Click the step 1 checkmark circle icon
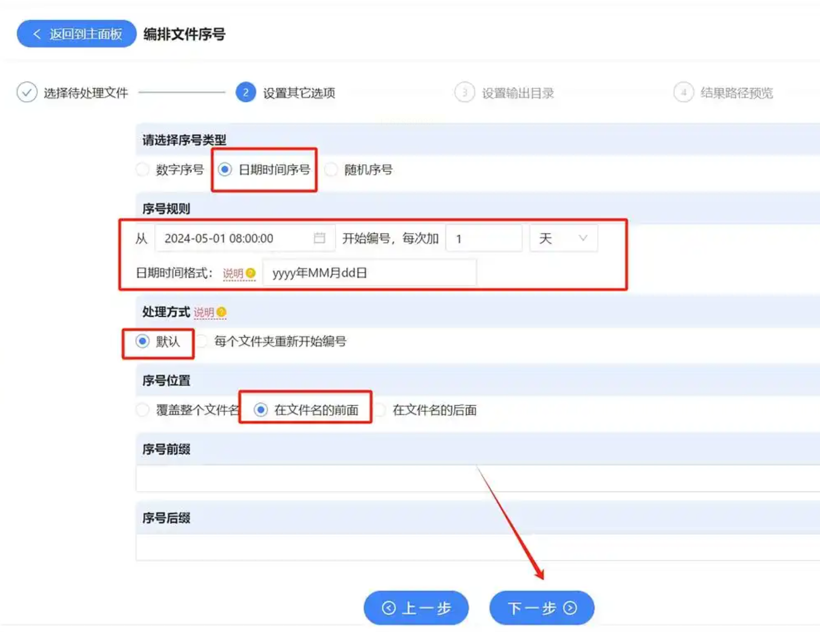 click(27, 92)
